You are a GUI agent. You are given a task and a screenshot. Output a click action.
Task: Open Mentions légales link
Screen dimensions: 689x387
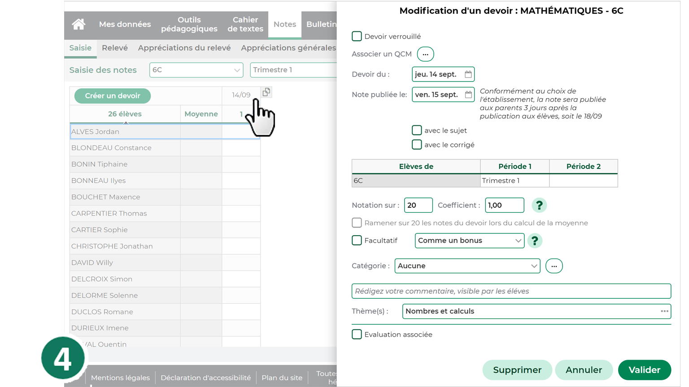(x=120, y=378)
